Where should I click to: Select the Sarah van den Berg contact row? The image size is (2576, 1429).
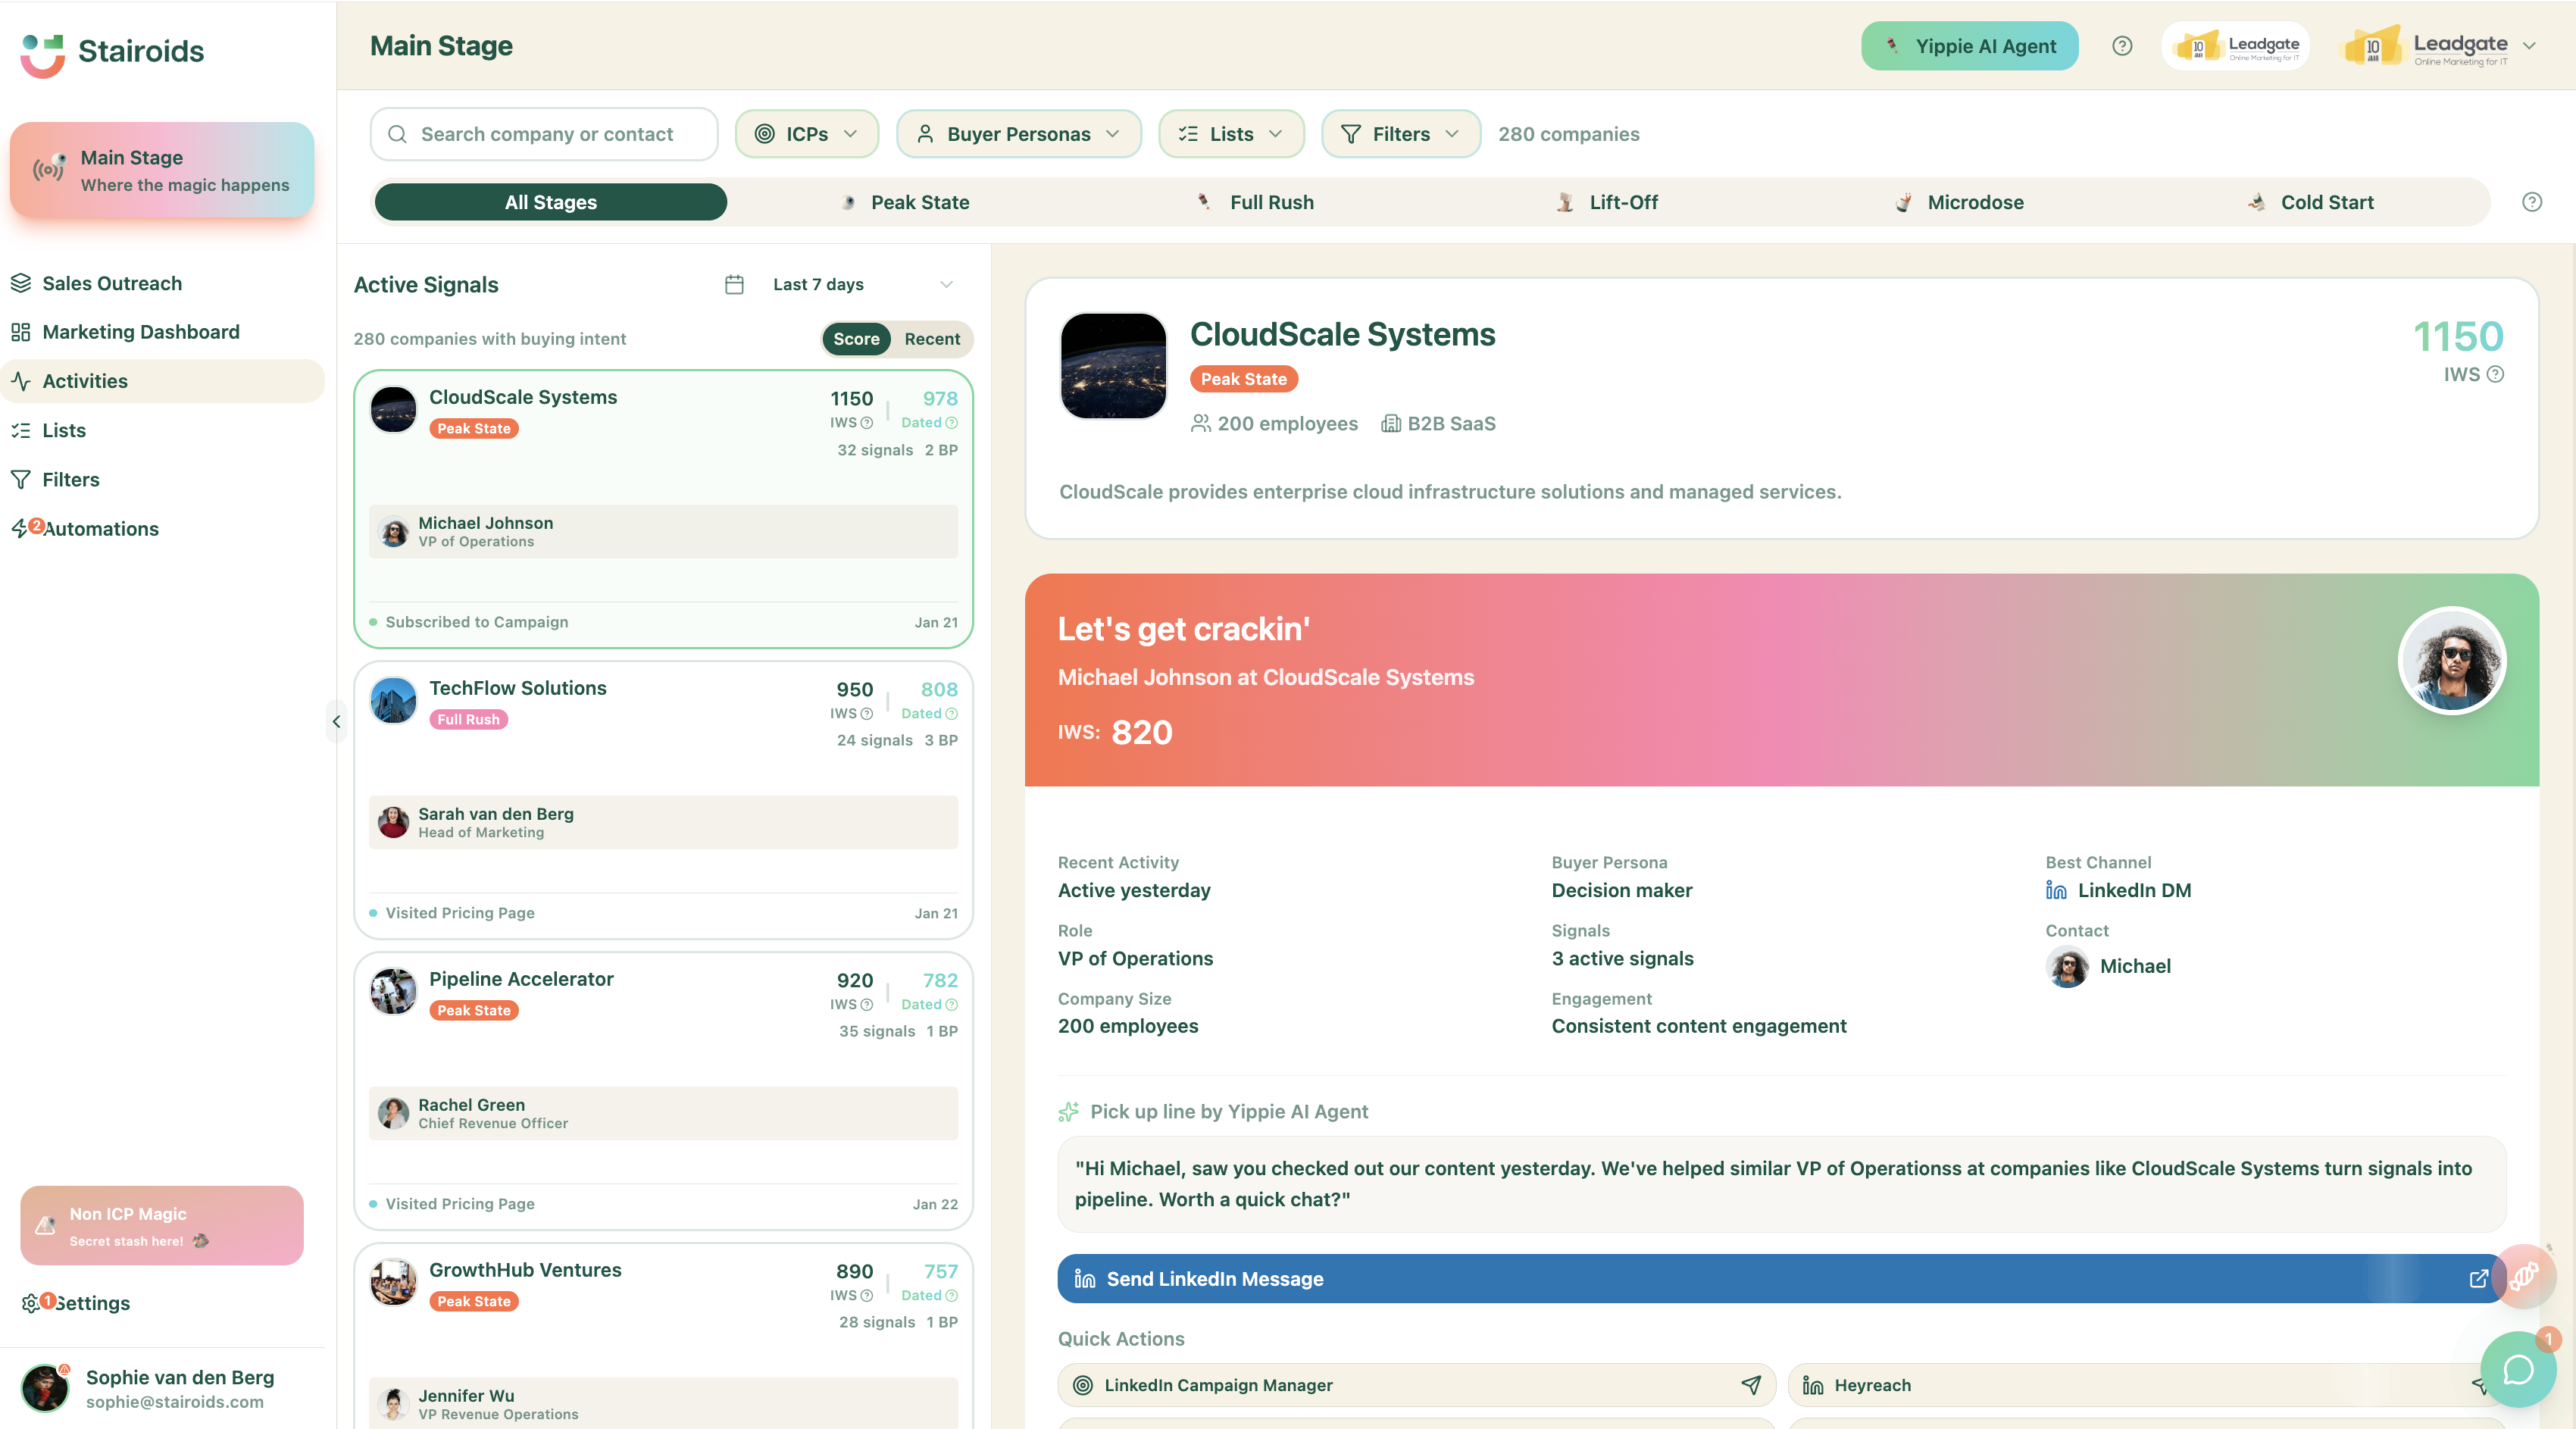coord(663,822)
